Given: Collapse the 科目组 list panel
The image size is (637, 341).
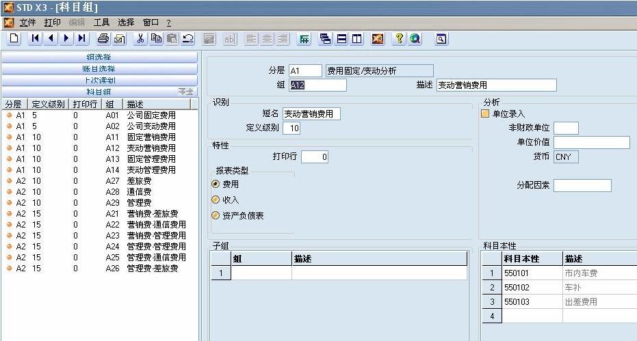Looking at the screenshot, I should tap(185, 92).
